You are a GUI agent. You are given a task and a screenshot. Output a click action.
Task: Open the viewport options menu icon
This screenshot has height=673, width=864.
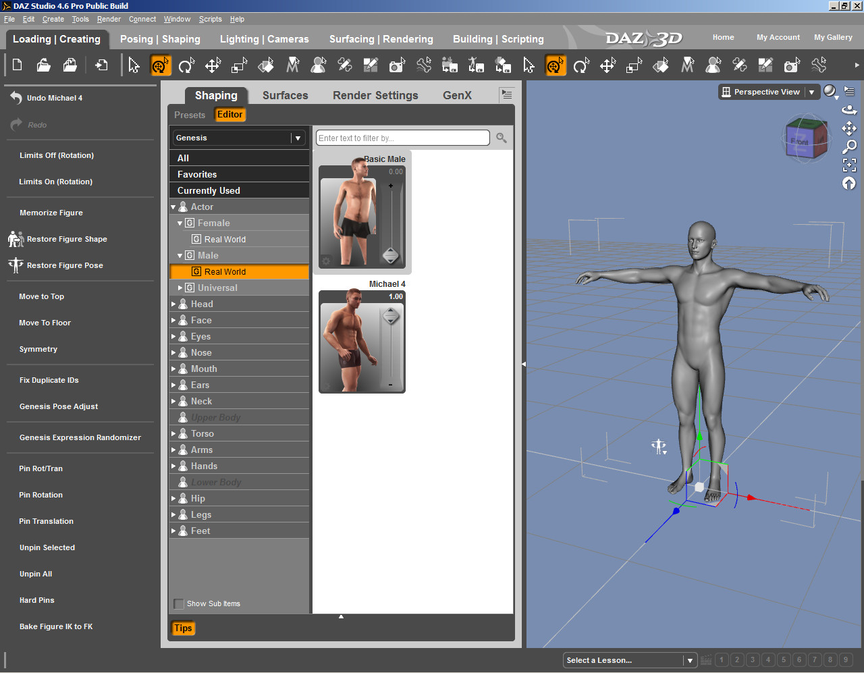849,91
